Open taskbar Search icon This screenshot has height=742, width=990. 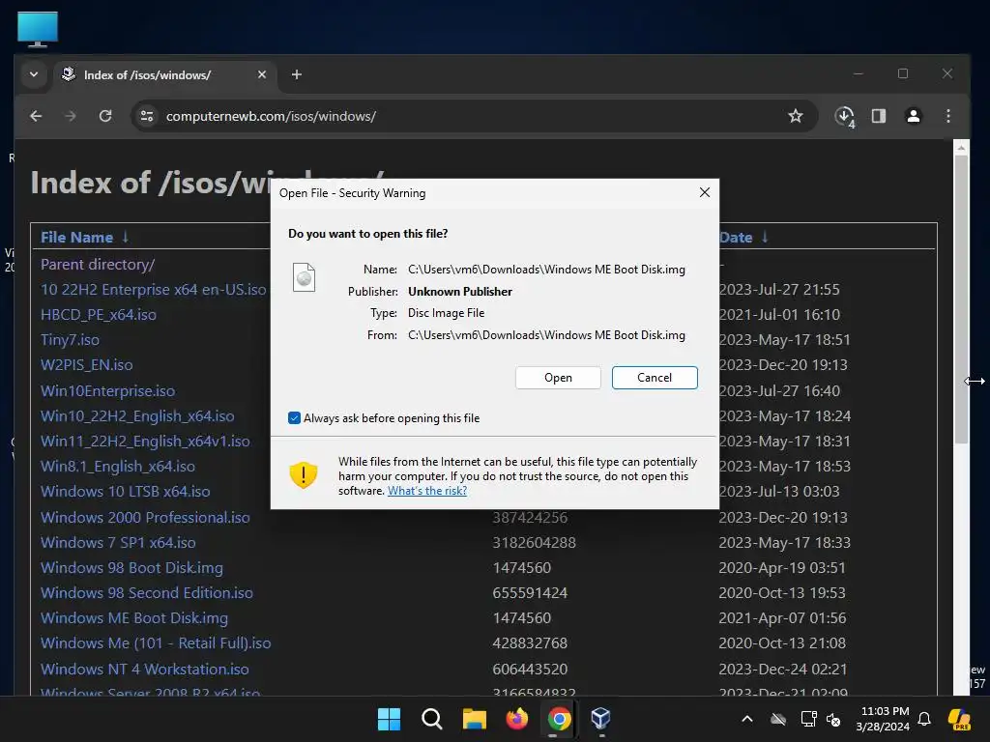click(432, 719)
